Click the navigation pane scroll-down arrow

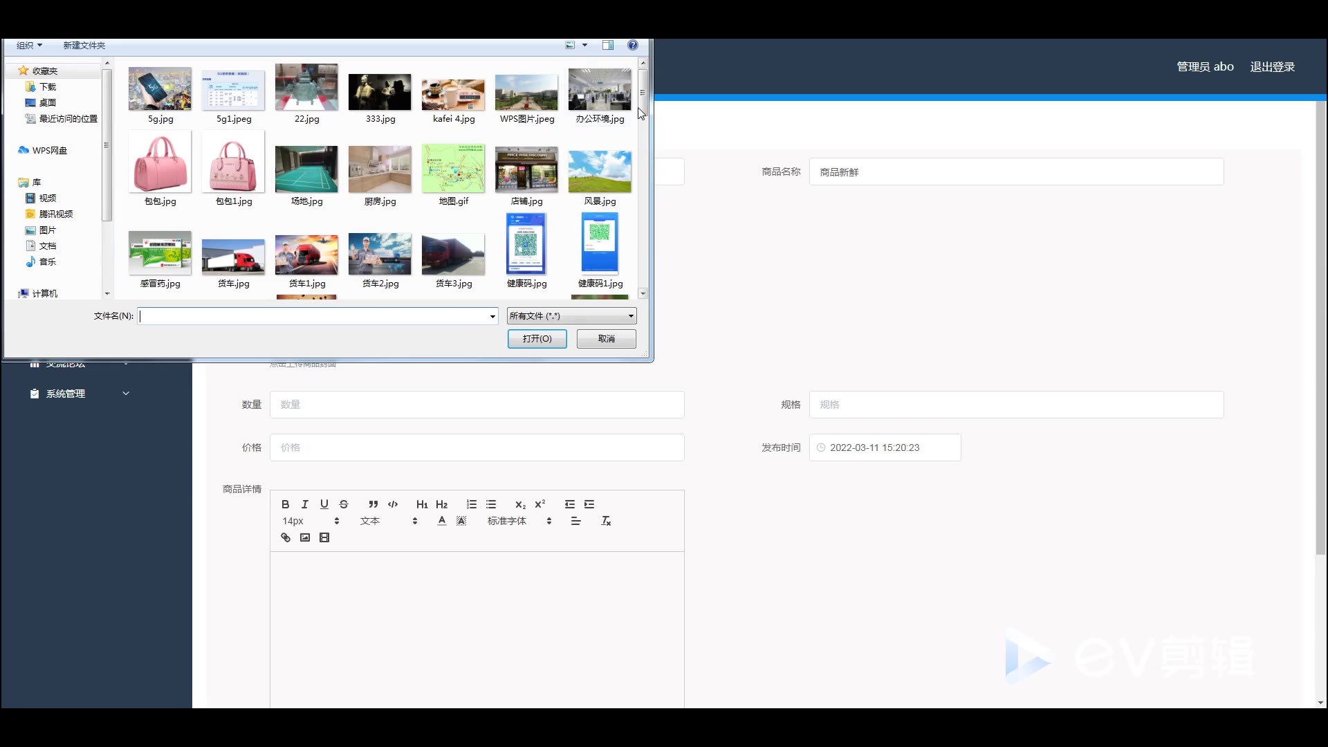[x=107, y=294]
